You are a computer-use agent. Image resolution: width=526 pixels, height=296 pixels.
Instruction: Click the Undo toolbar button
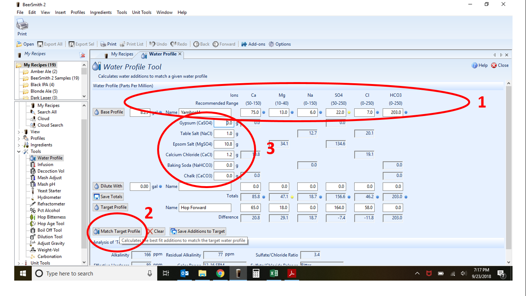pos(158,44)
